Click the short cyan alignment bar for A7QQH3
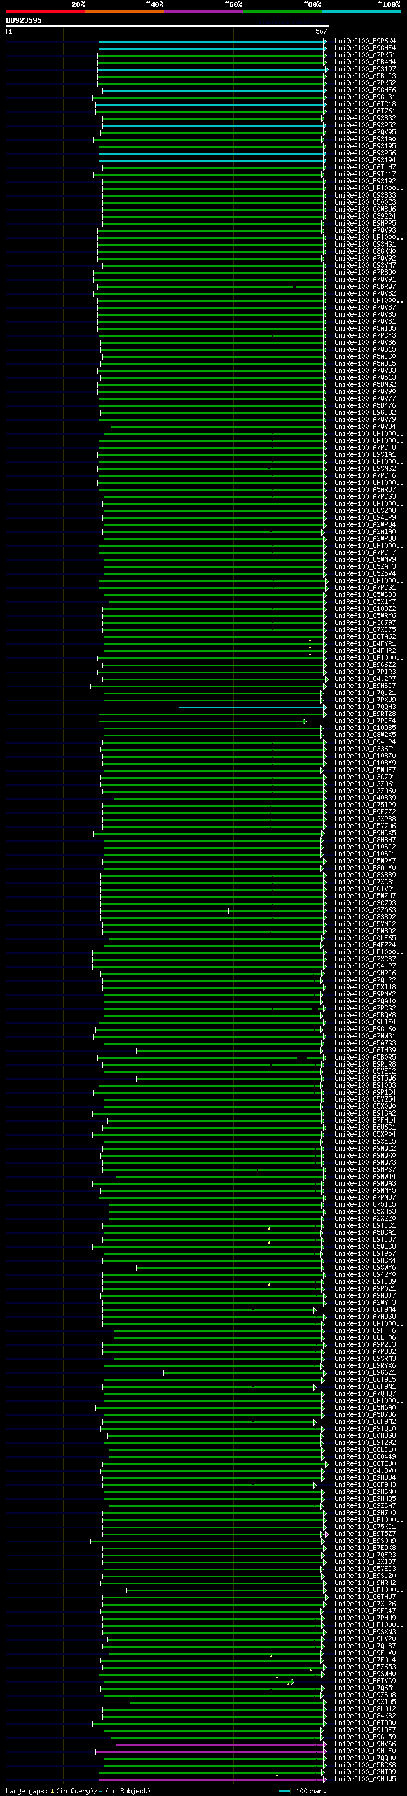 tap(252, 707)
